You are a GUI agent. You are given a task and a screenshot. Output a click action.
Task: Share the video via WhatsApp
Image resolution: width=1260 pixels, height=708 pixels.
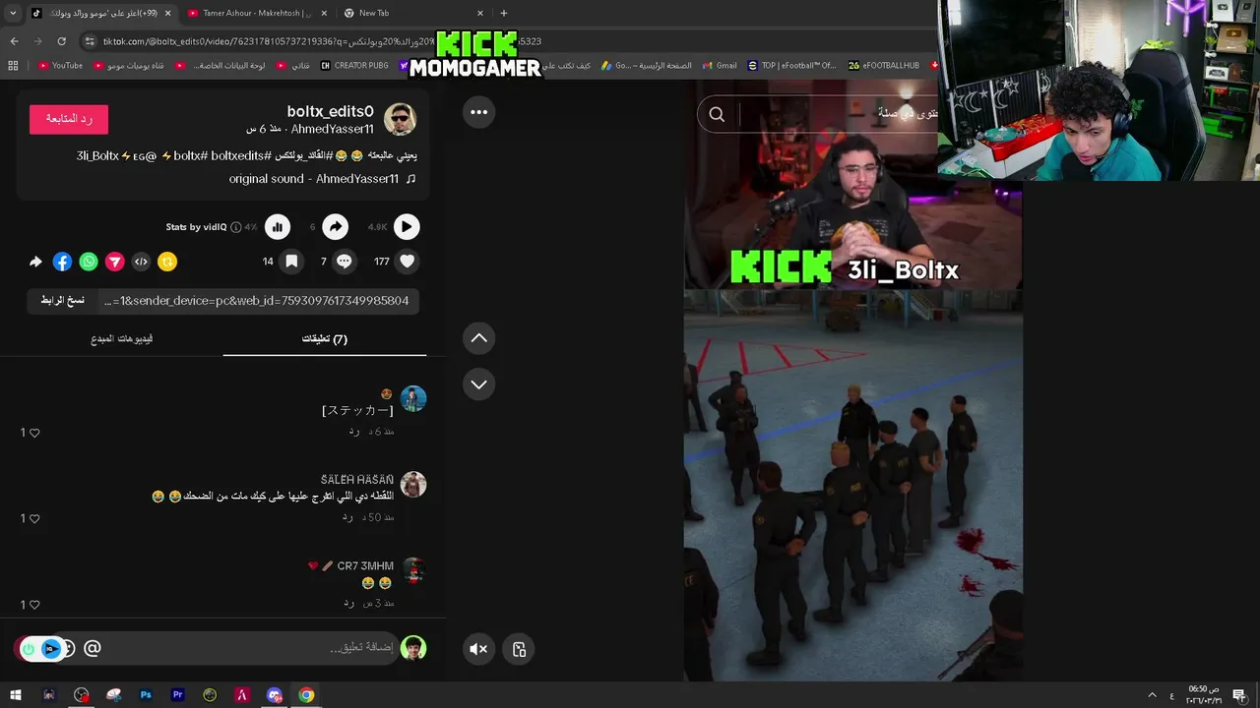(89, 262)
